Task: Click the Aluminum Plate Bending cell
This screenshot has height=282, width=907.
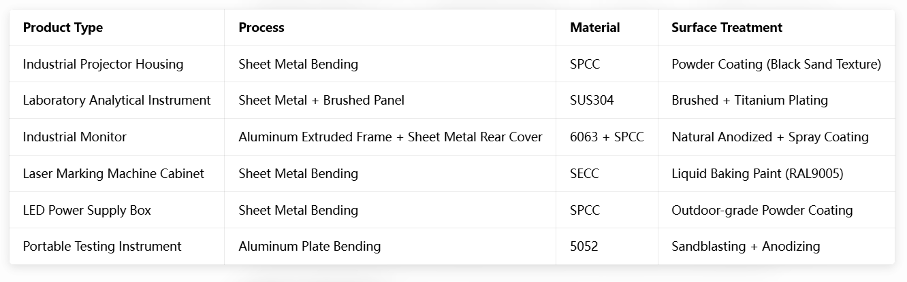Action: 309,247
